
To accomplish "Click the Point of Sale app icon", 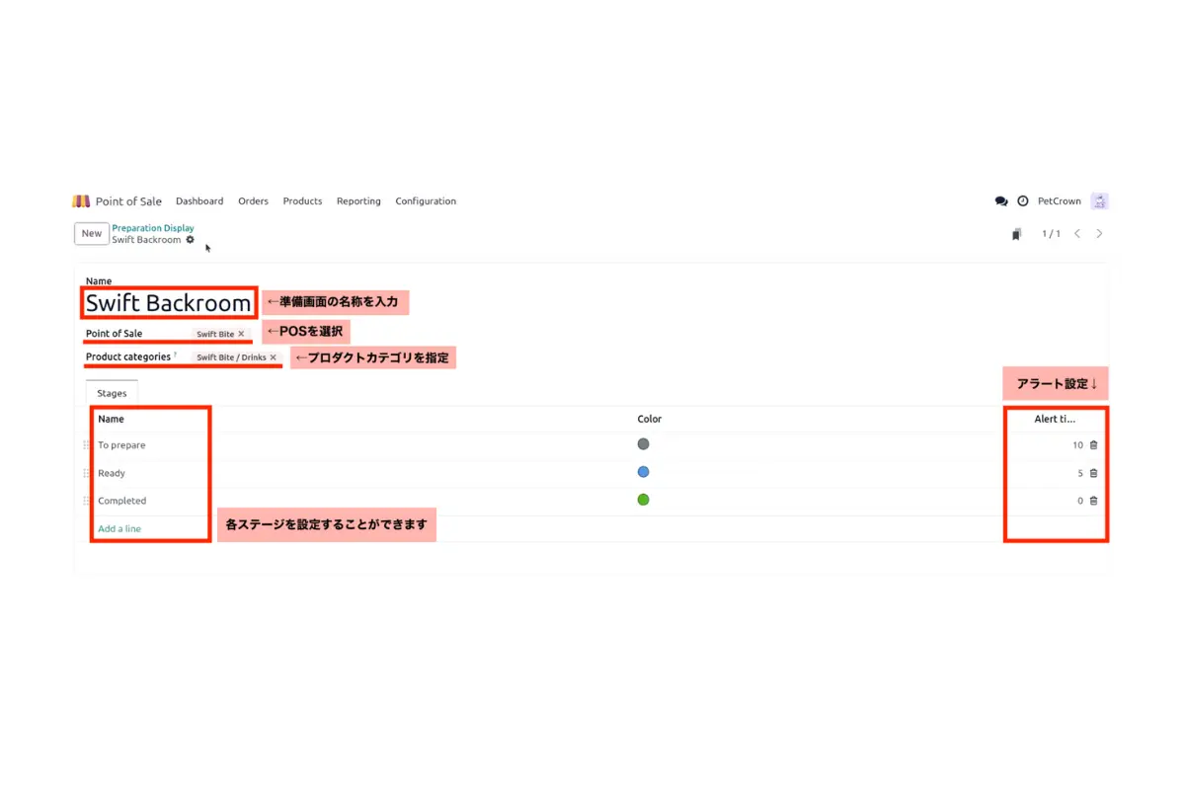I will coord(81,201).
